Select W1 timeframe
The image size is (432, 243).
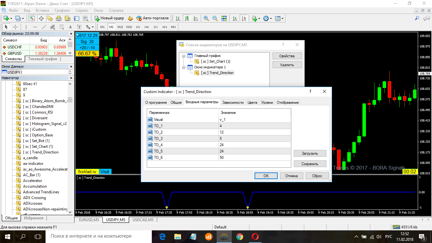tap(164, 27)
